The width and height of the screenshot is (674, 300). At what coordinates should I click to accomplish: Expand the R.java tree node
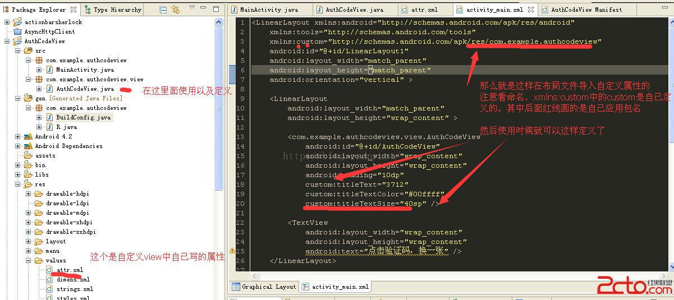[39, 127]
